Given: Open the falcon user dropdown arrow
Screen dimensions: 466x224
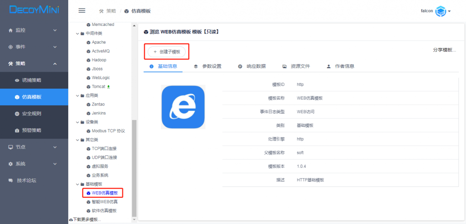Looking at the screenshot, I should (x=449, y=11).
